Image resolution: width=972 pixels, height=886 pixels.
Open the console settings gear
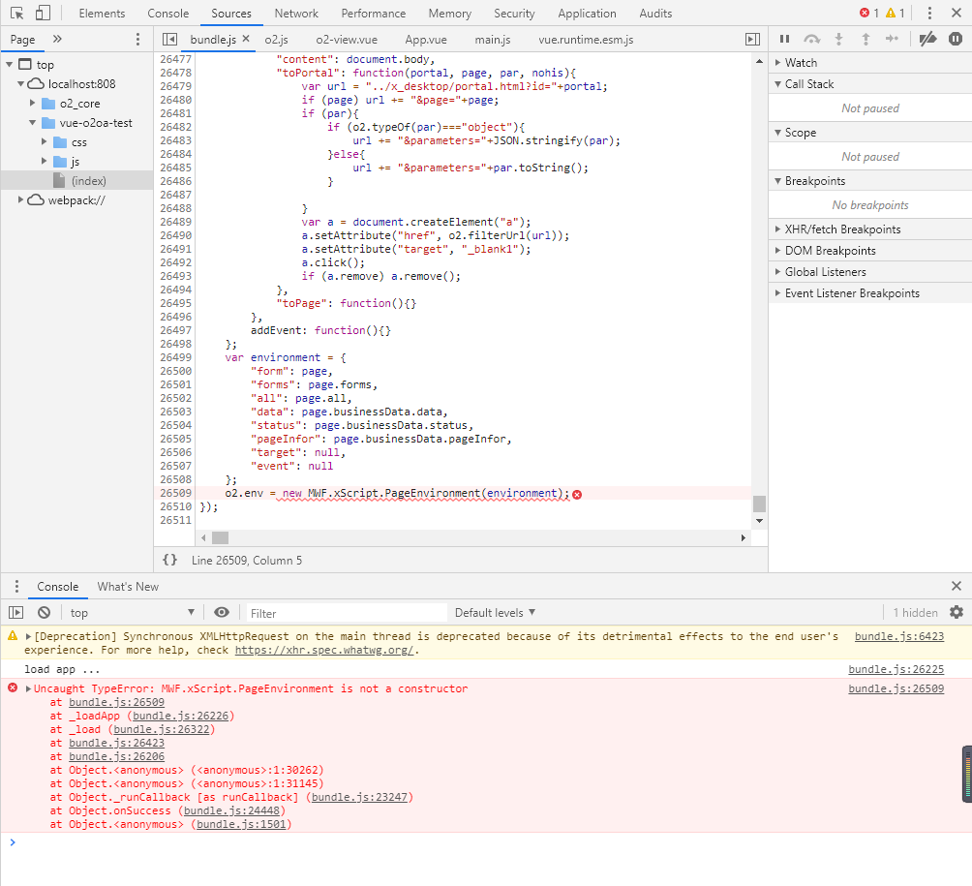pyautogui.click(x=957, y=613)
